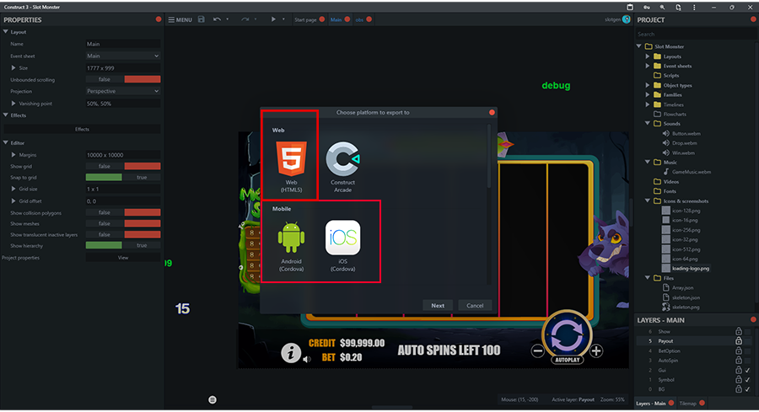Select the Web (HTML5) export platform
Viewport: 759px width, 412px height.
coord(291,167)
